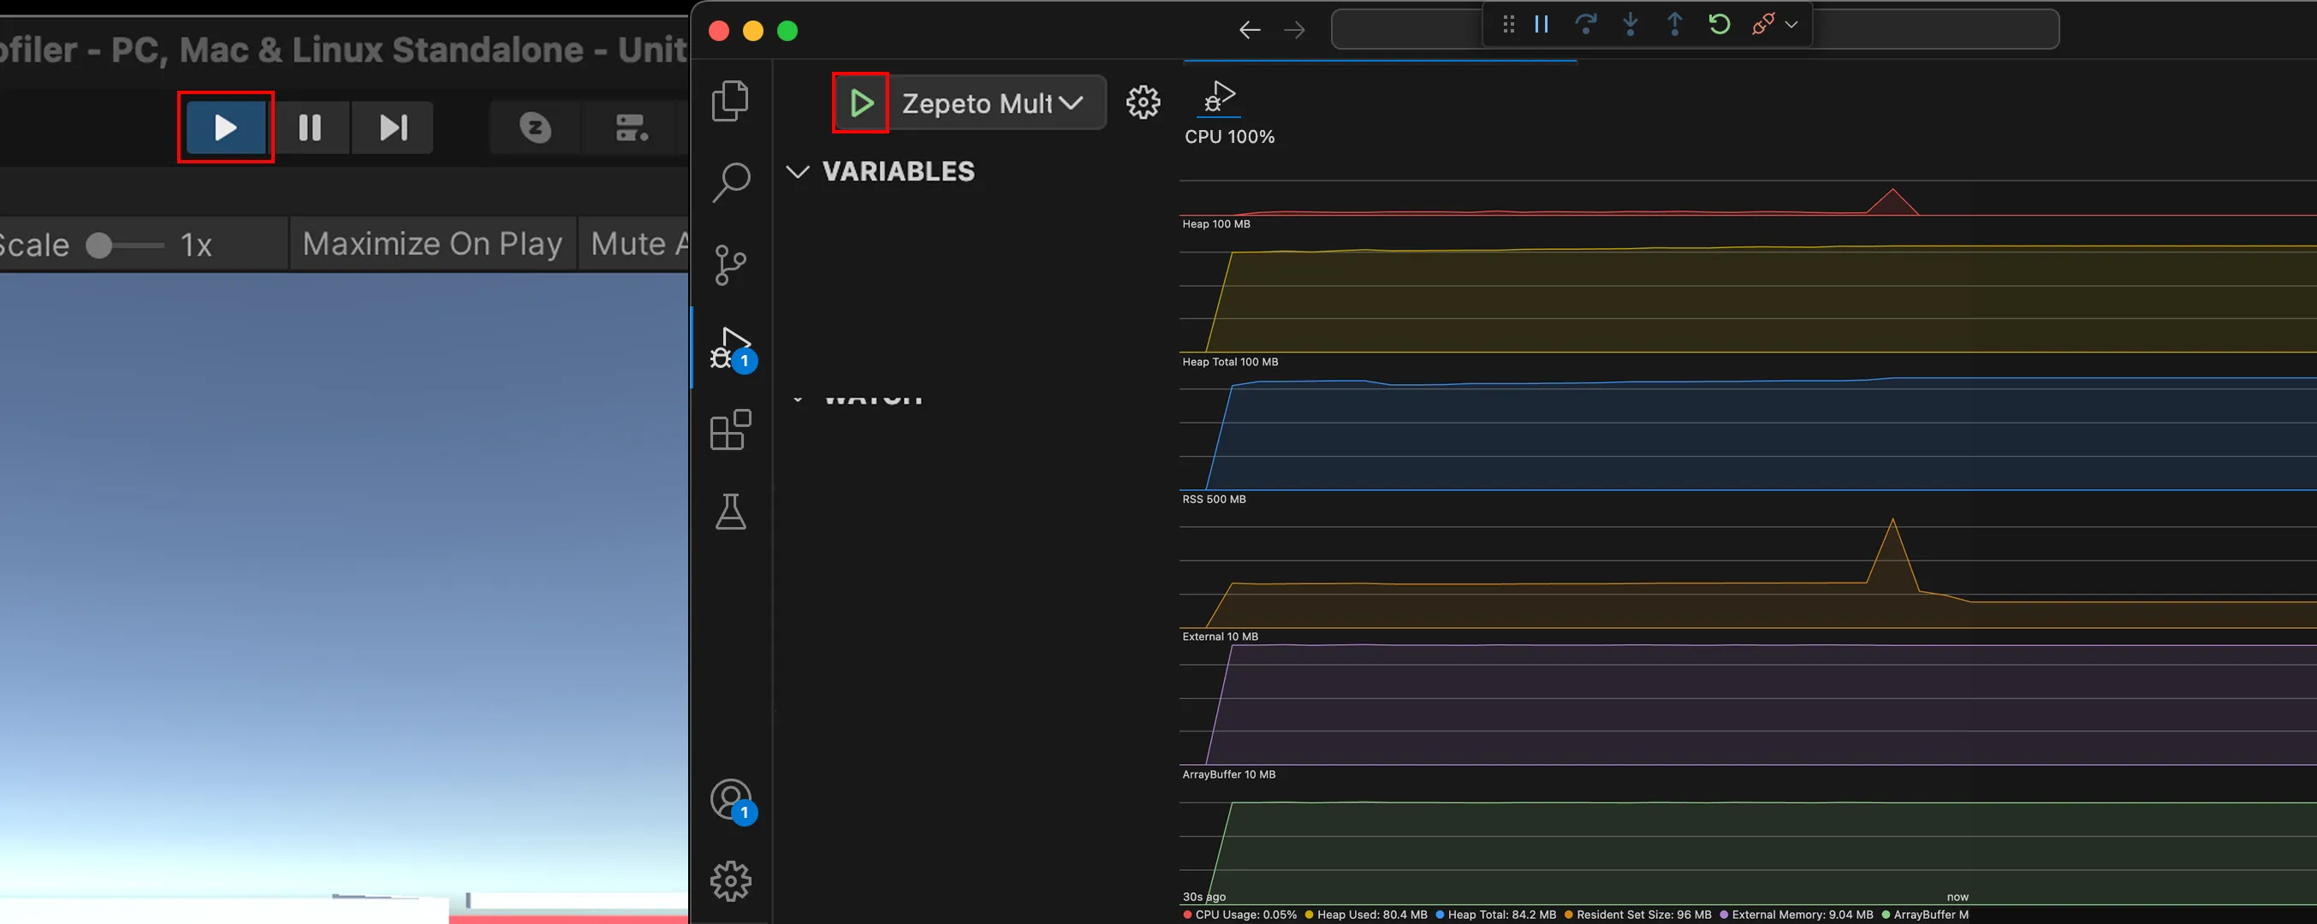Click the Step Over debug button

tap(1586, 24)
